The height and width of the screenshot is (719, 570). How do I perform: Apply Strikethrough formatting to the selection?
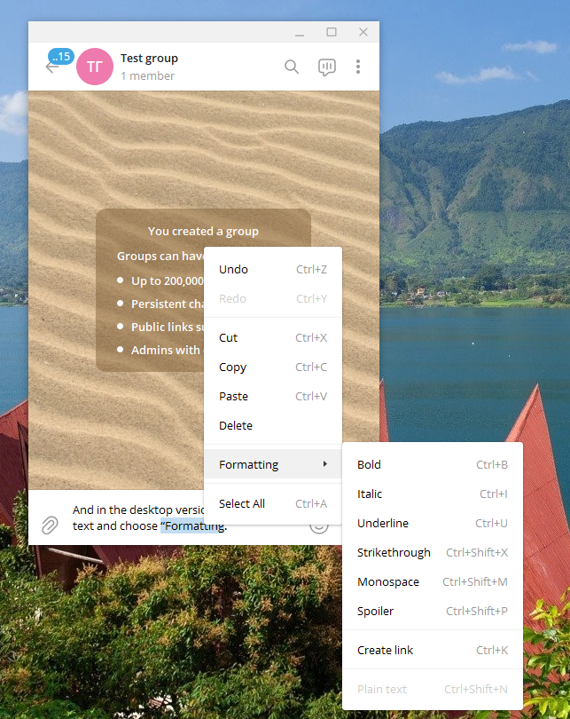pyautogui.click(x=433, y=552)
